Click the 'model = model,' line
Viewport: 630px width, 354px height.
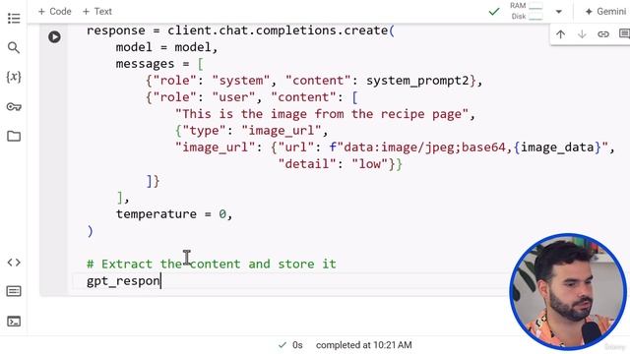point(166,47)
